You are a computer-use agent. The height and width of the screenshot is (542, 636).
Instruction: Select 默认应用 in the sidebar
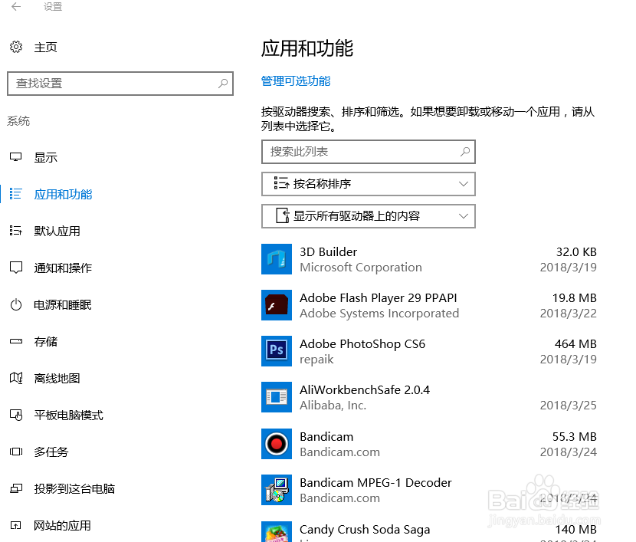(57, 231)
